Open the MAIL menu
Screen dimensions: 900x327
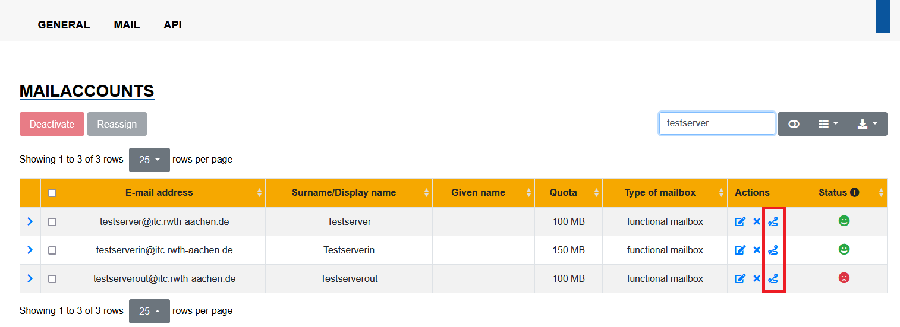pyautogui.click(x=127, y=25)
